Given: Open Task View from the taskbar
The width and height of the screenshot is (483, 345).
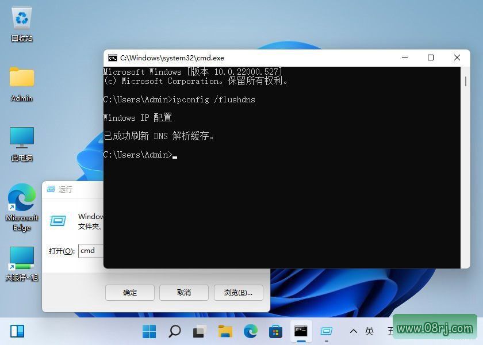Looking at the screenshot, I should point(198,331).
